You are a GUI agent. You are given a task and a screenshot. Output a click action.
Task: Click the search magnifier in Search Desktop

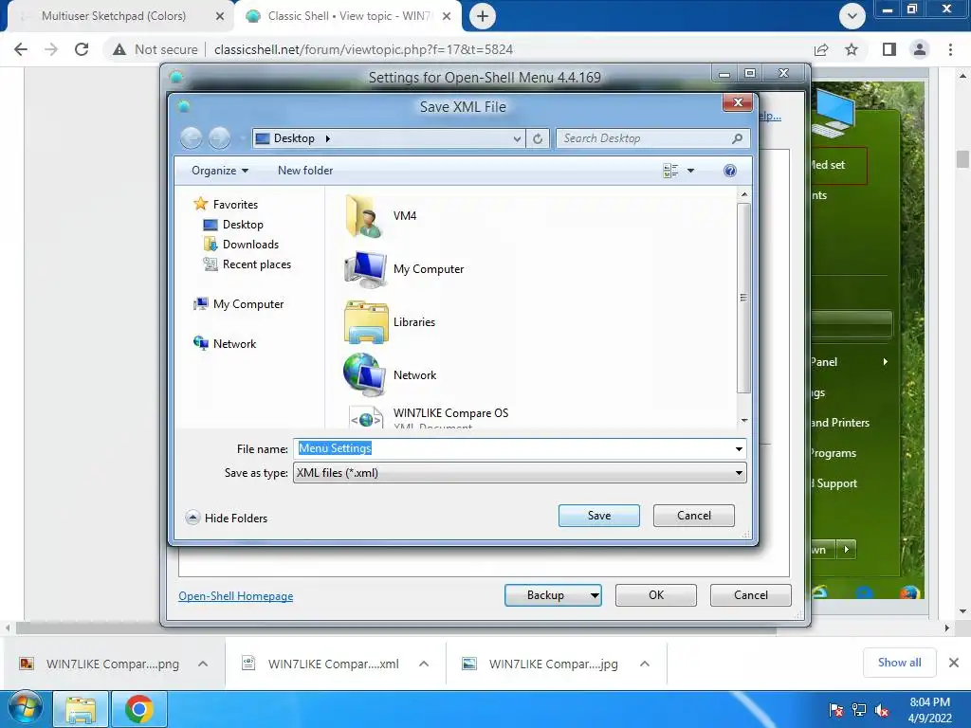[x=737, y=138]
